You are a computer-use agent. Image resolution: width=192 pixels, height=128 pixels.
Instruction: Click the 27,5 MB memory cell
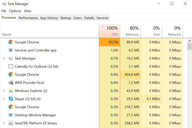pyautogui.click(x=131, y=115)
